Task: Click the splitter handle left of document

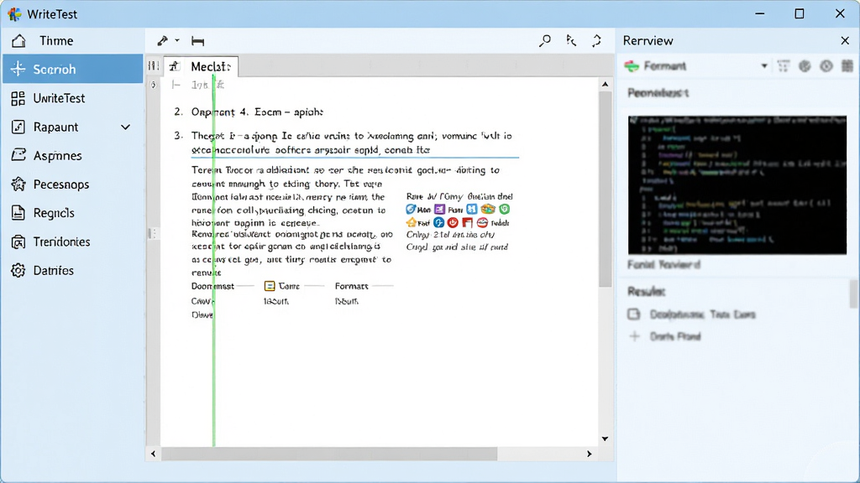Action: click(153, 233)
